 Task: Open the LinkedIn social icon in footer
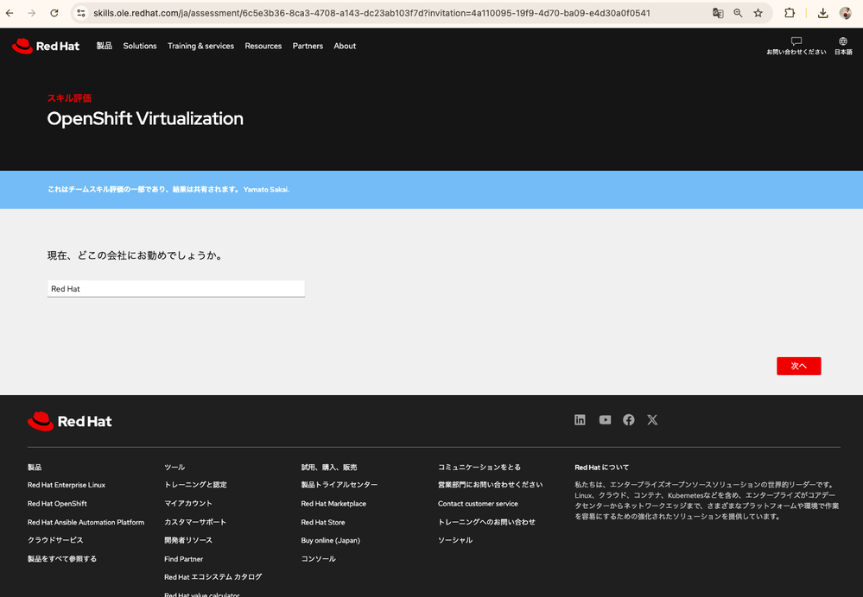click(x=580, y=420)
